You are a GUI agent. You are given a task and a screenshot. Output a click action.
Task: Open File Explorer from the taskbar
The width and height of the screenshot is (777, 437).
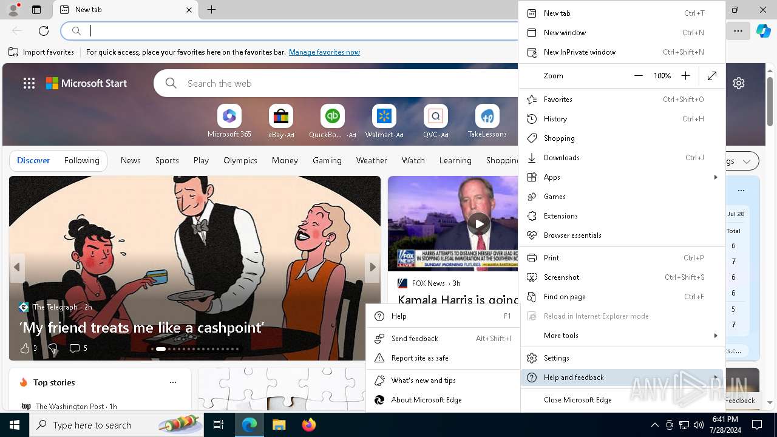click(x=279, y=425)
